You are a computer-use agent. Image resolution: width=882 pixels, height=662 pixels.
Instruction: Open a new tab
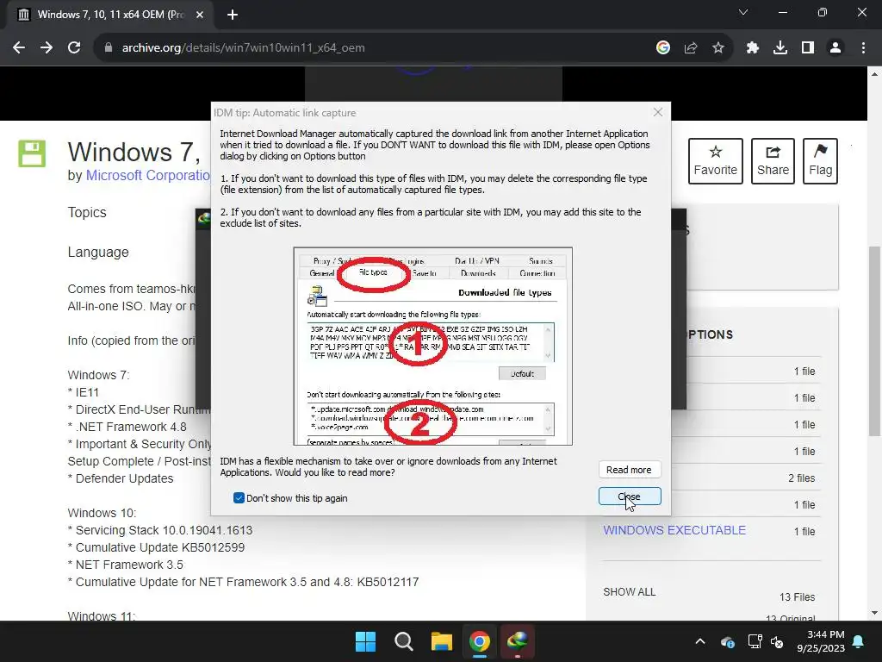[233, 15]
